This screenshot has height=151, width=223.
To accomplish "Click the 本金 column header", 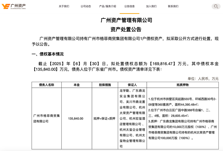I will (x=77, y=85).
